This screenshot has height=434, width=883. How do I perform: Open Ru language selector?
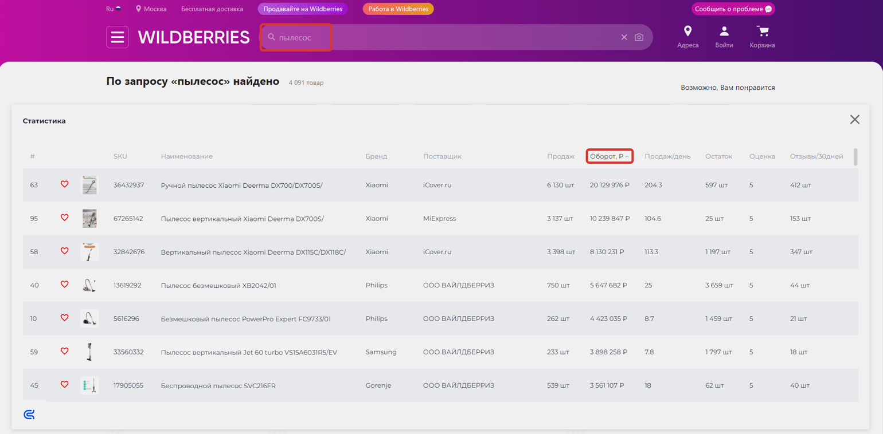coord(114,9)
